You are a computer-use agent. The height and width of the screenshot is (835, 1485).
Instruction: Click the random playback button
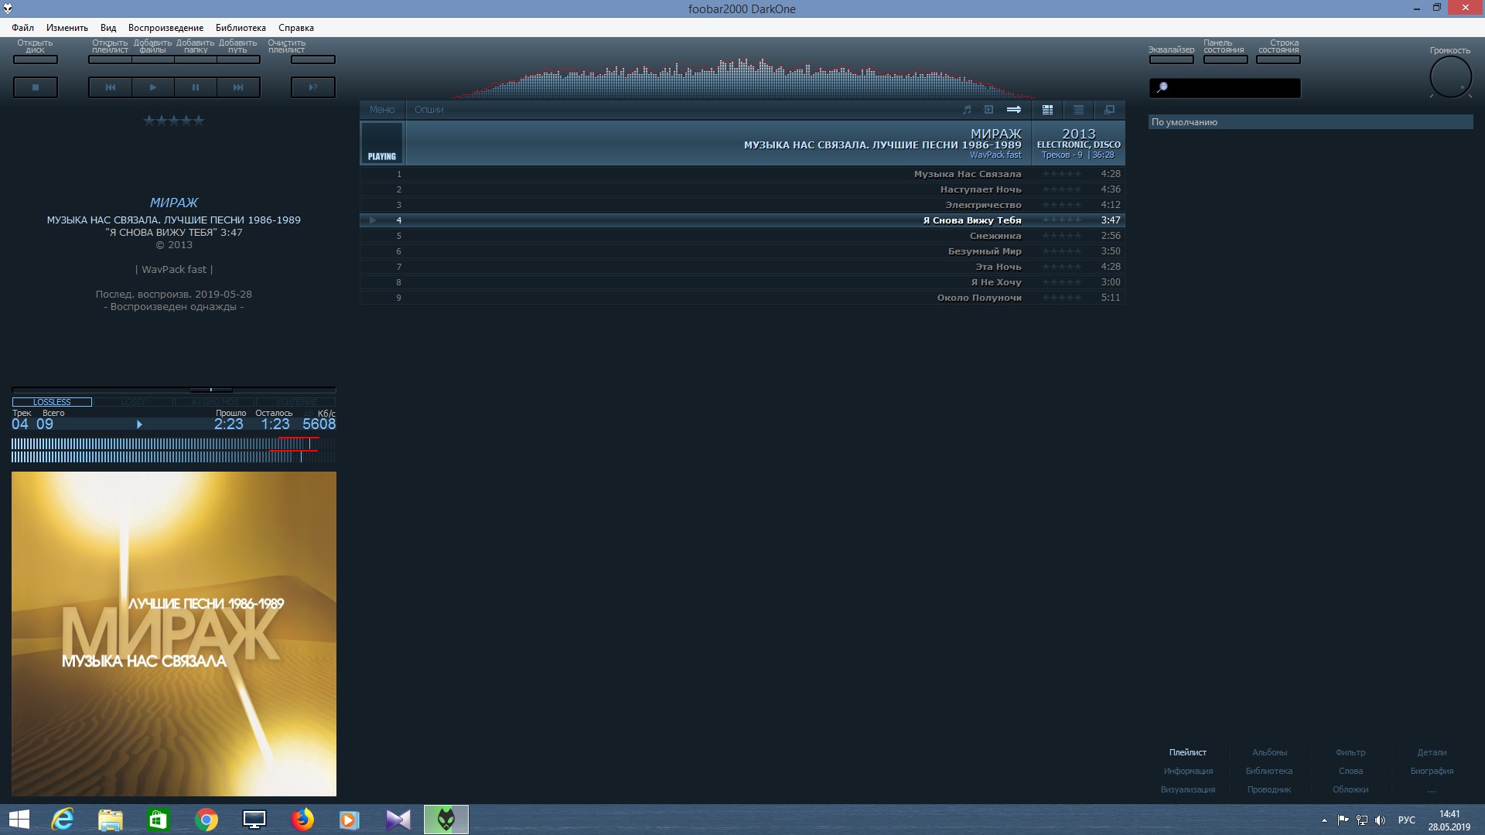[x=312, y=87]
